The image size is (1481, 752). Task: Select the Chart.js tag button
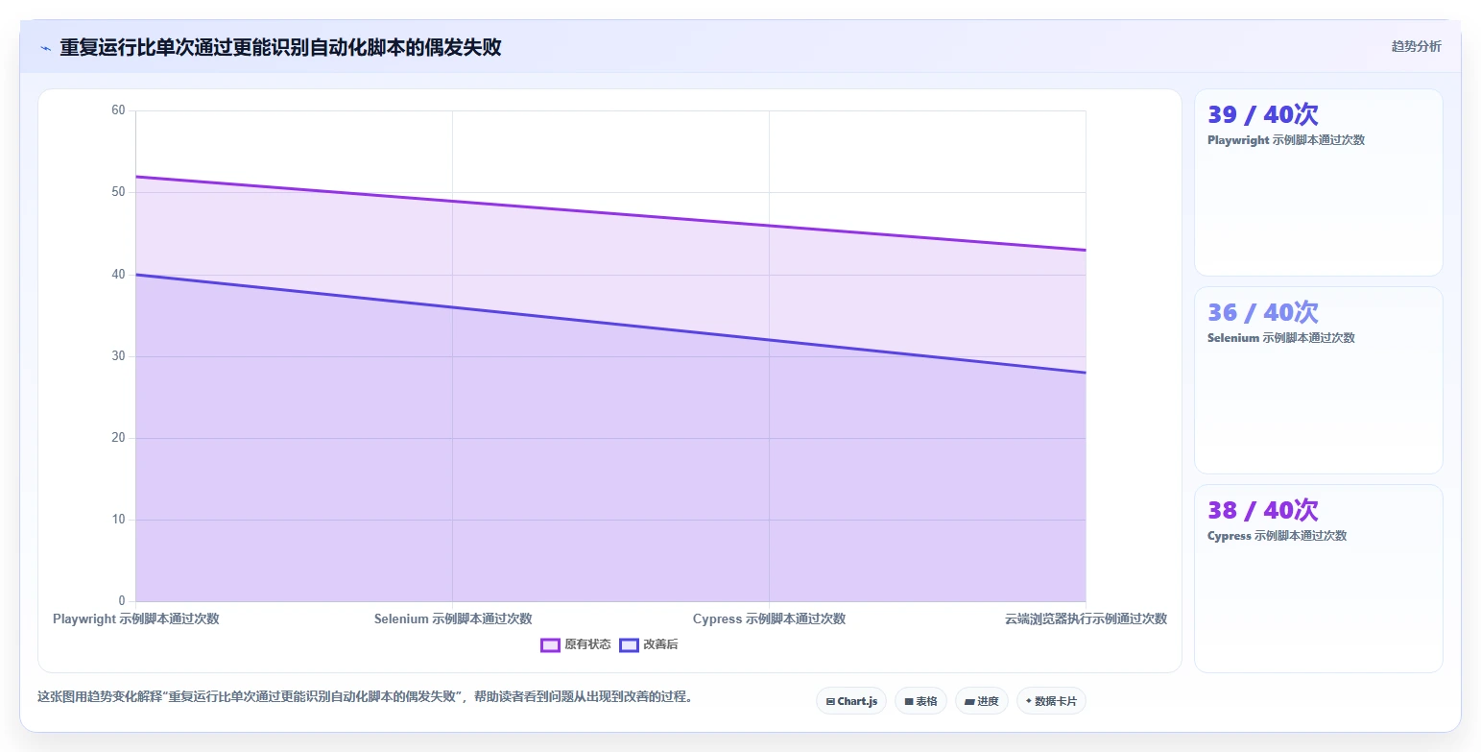point(851,701)
